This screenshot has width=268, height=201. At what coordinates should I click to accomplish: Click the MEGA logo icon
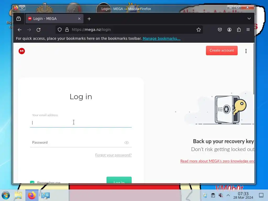pos(22,51)
